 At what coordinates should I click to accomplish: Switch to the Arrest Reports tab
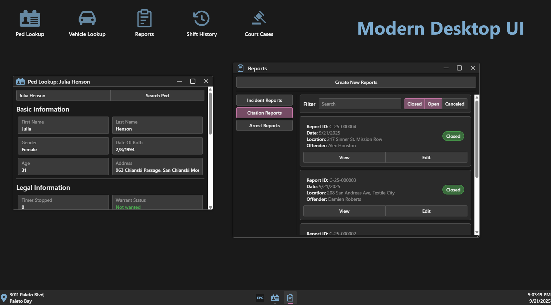264,126
